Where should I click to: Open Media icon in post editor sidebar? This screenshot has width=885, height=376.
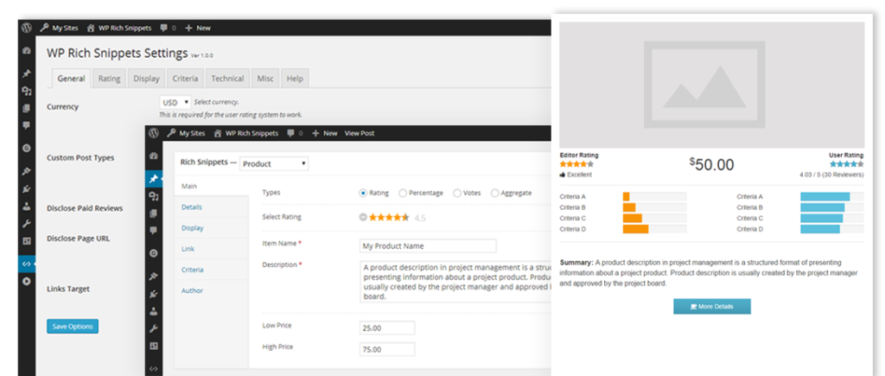tap(154, 196)
